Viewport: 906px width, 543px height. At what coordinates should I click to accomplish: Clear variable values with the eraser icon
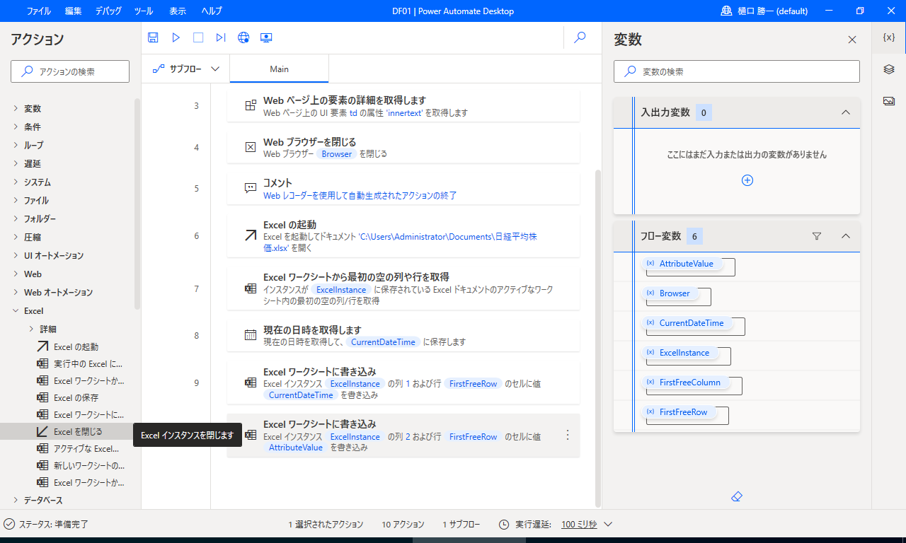(736, 497)
